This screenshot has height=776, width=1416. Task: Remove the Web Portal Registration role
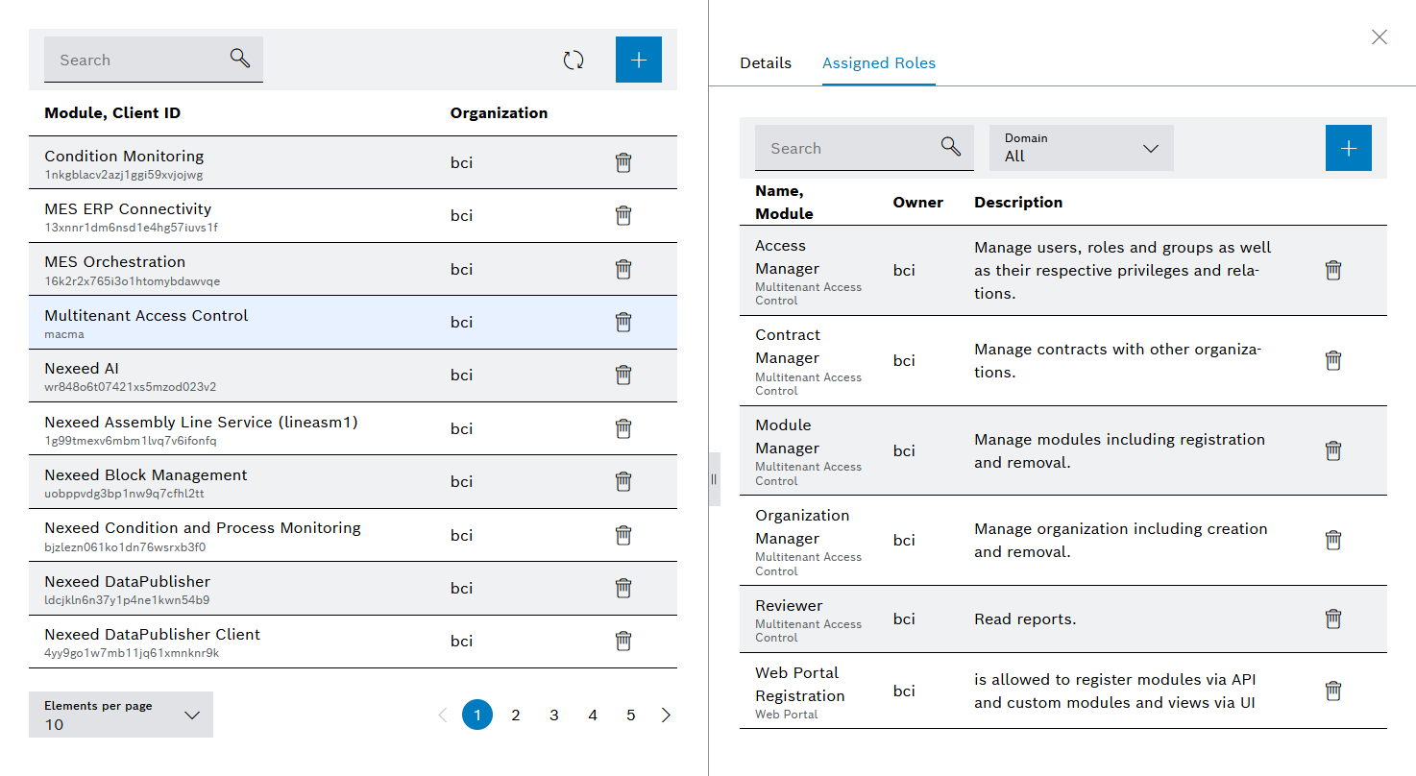click(x=1333, y=691)
